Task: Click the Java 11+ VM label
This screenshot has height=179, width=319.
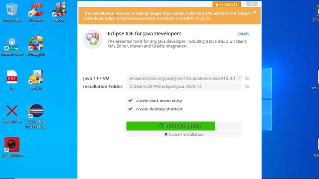Action: coord(96,79)
